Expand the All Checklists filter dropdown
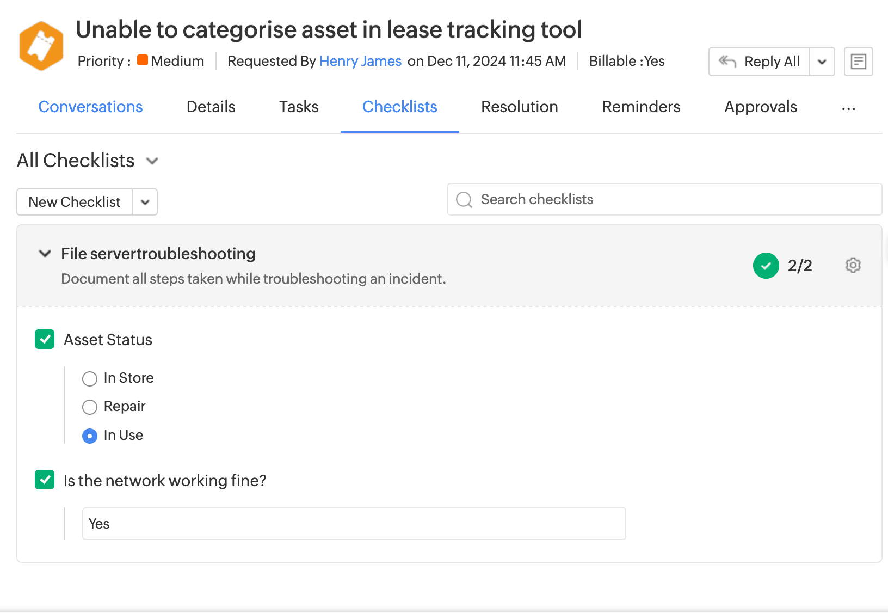Viewport: 888px width, 613px height. tap(152, 161)
